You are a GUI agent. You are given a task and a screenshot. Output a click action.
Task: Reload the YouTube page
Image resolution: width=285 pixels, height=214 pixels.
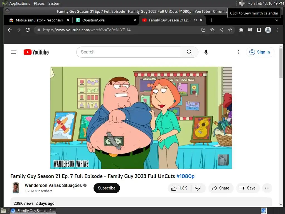tap(28, 30)
